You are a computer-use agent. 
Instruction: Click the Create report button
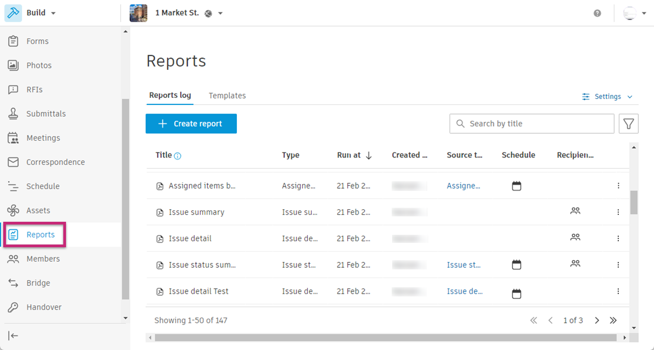pos(191,124)
